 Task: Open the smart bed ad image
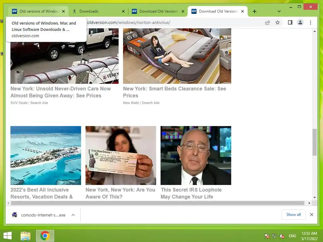[177, 56]
